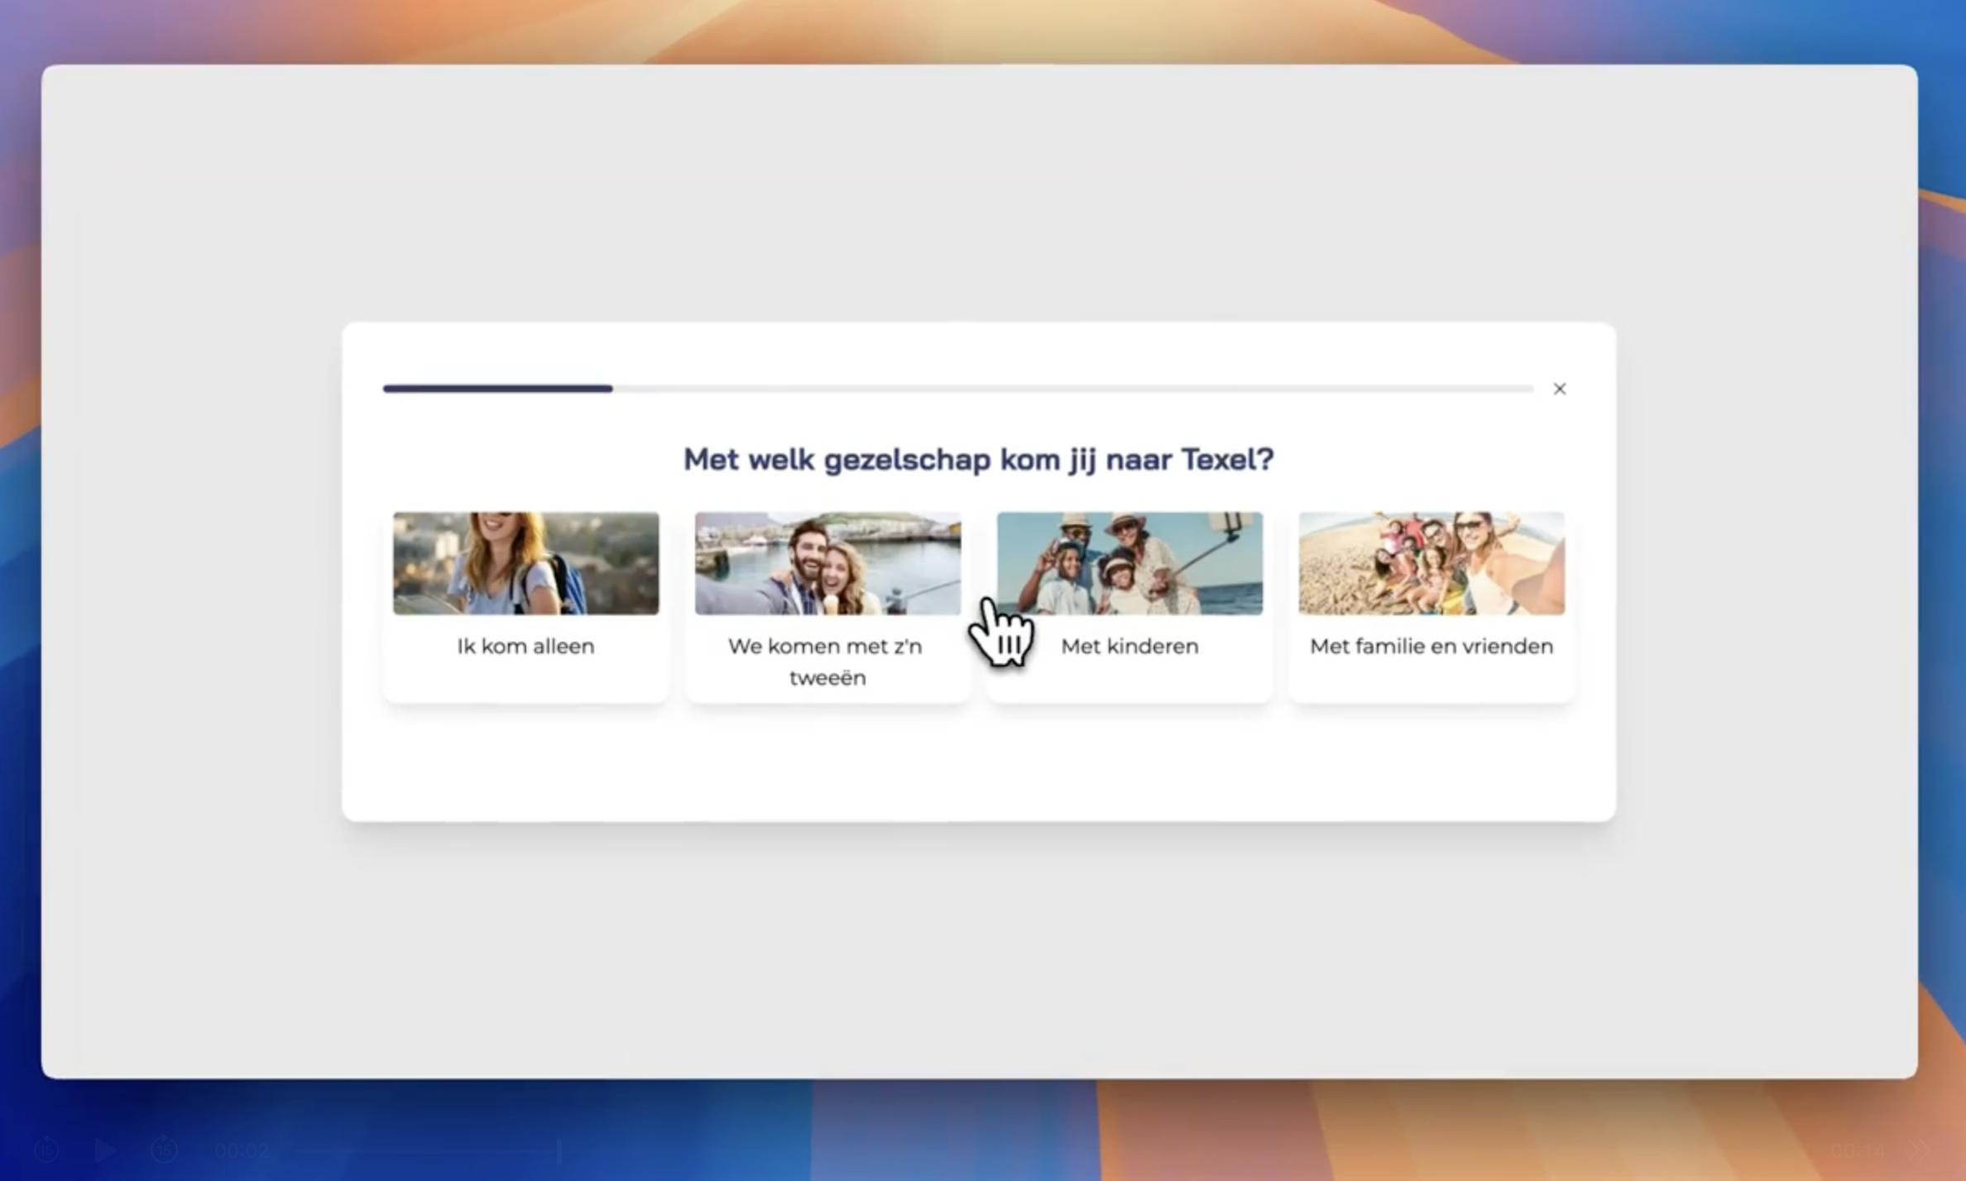Close the quiz dialog with the X

click(x=1559, y=389)
